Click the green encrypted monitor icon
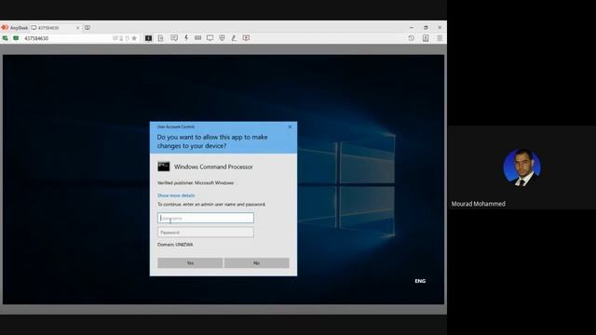The height and width of the screenshot is (335, 596). pos(16,38)
